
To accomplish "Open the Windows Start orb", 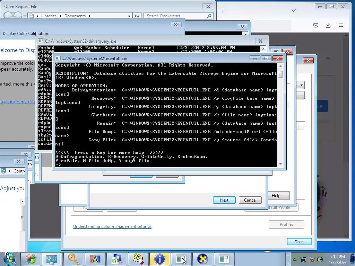I will (9, 259).
